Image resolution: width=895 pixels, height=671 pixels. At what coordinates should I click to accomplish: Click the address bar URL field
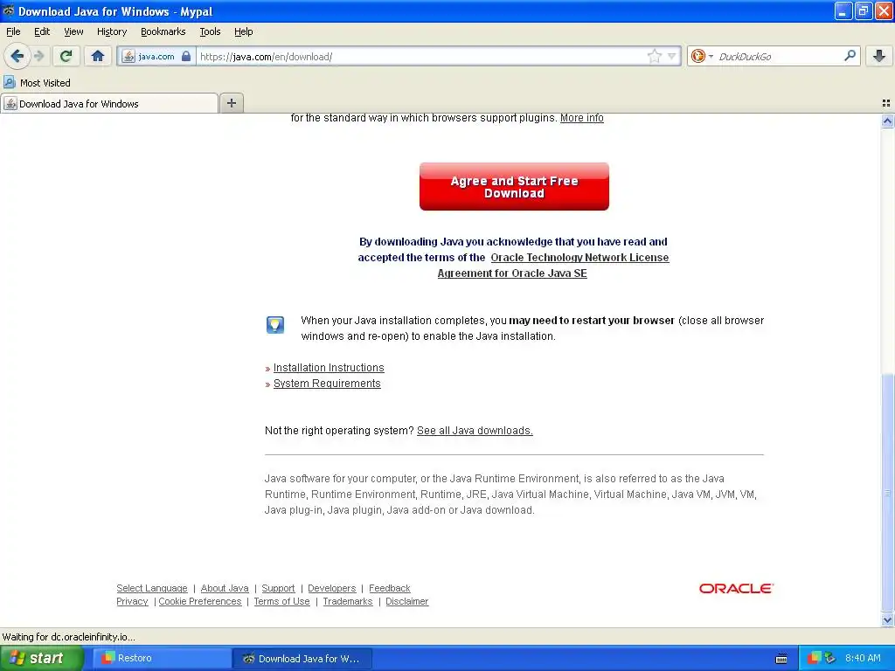[x=421, y=56]
